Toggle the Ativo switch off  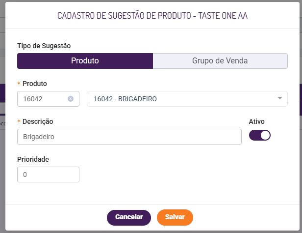pos(260,136)
